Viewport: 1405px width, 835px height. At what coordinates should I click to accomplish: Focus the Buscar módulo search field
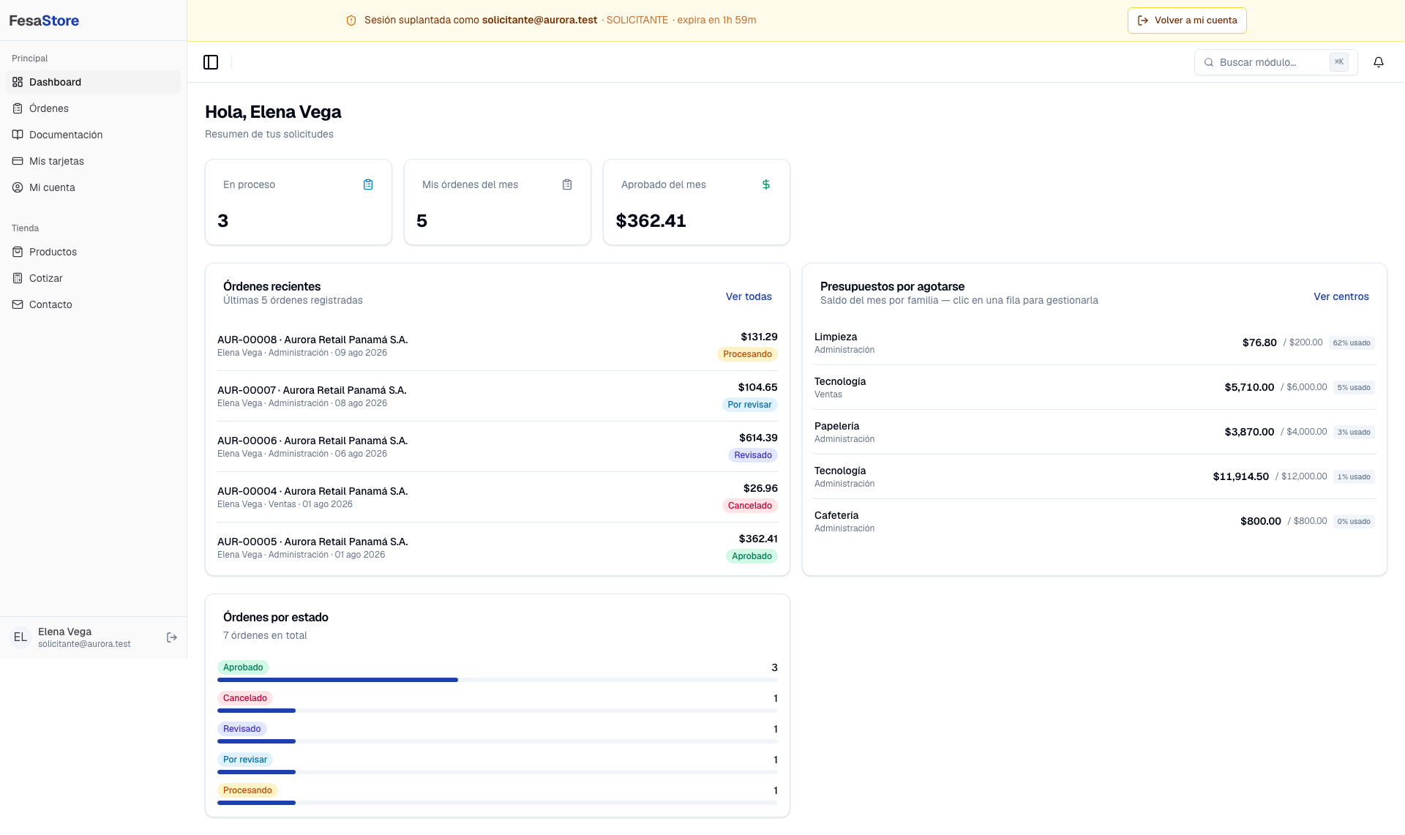tap(1275, 62)
